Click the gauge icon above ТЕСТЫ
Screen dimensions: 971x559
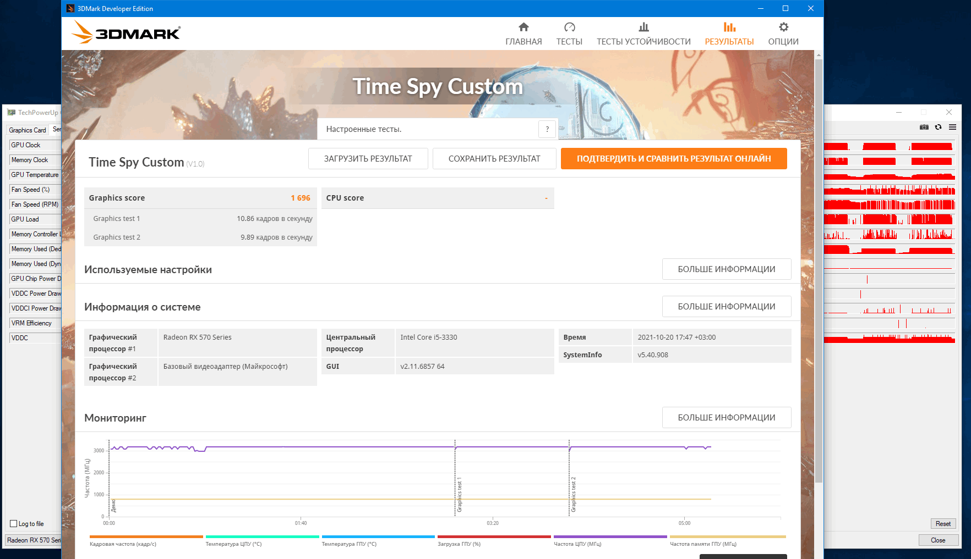[570, 27]
